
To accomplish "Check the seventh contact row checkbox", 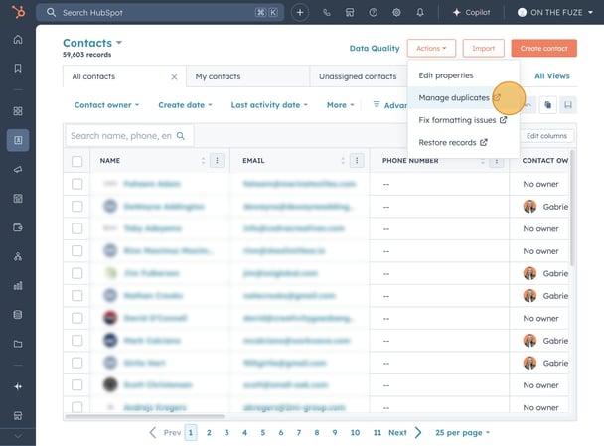I will point(77,318).
